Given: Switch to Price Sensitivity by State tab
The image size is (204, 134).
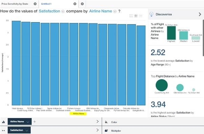Looking at the screenshot, I should pos(15,4).
